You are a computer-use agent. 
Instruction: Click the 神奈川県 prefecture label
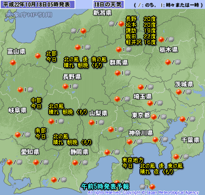141,133
